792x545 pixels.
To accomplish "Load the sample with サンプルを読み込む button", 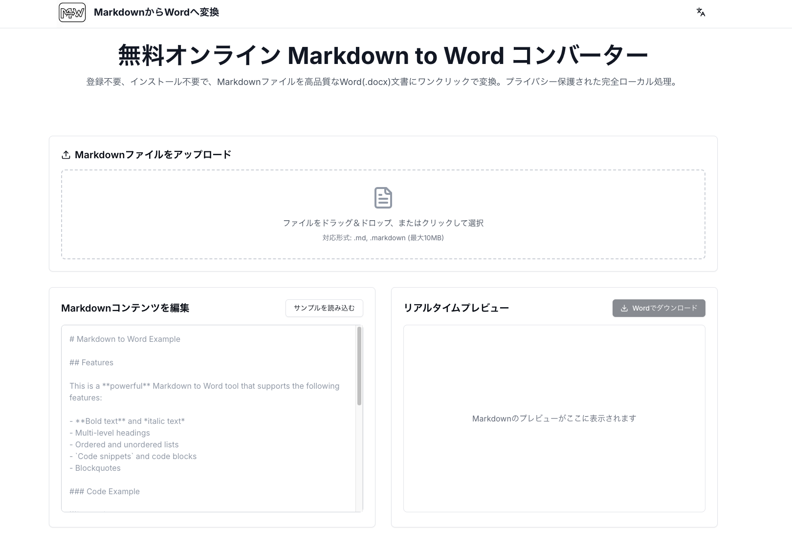I will click(x=324, y=308).
